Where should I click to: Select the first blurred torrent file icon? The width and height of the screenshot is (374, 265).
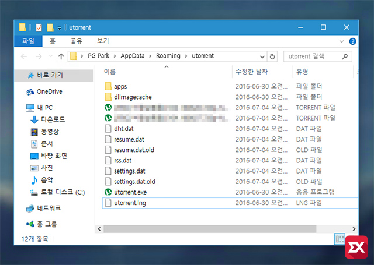108,107
